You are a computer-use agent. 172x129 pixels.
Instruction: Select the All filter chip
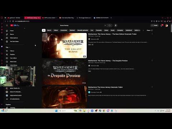(44, 30)
